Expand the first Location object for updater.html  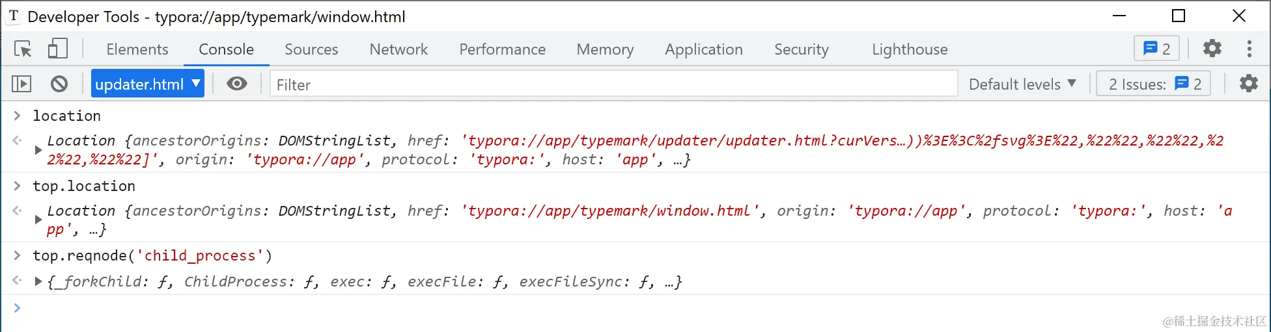coord(38,150)
